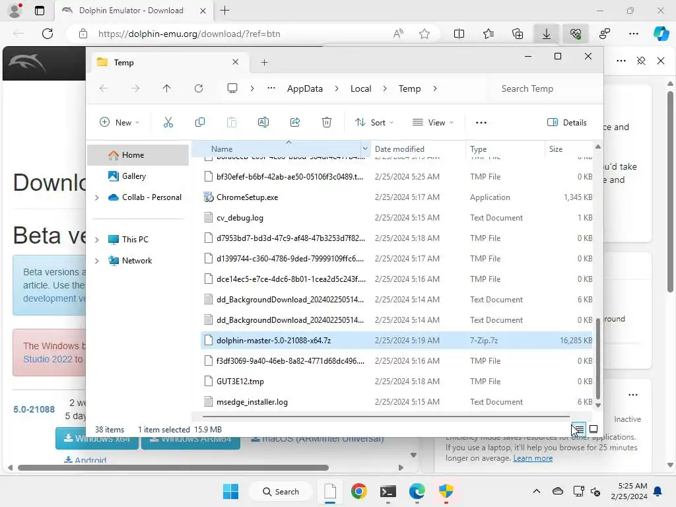The width and height of the screenshot is (676, 507).
Task: Open Edge Downloads arrow icon
Action: (x=546, y=34)
